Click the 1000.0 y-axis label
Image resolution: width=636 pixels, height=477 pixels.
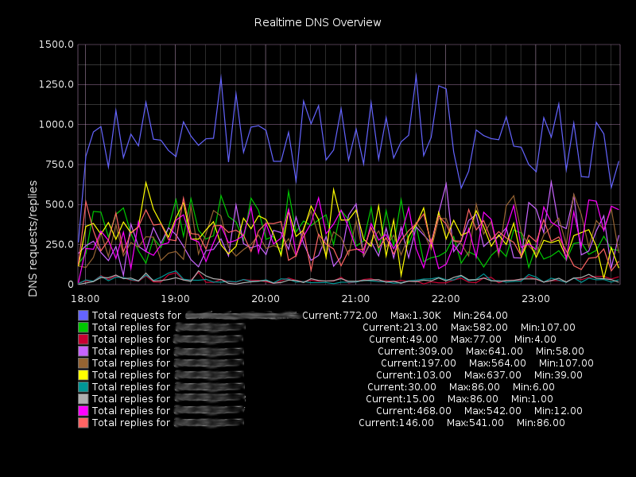coord(56,125)
